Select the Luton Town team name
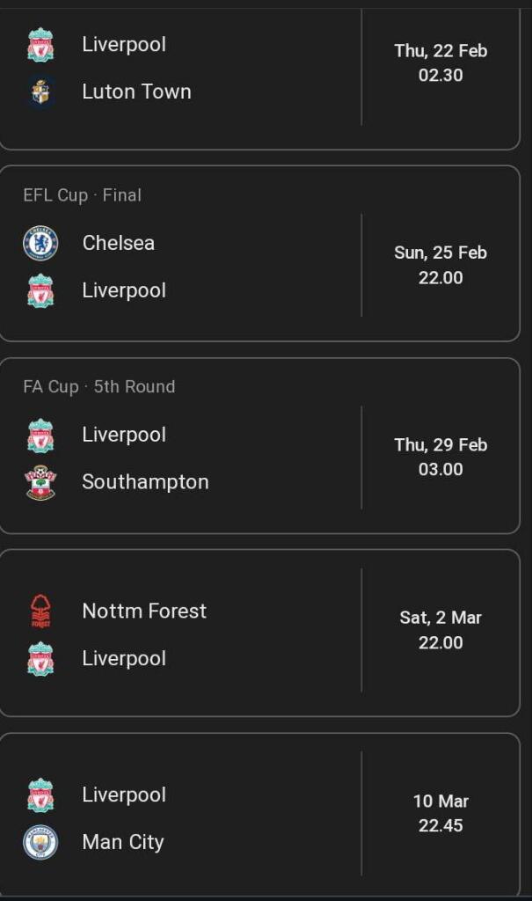Viewport: 532px width, 901px height. pos(136,92)
